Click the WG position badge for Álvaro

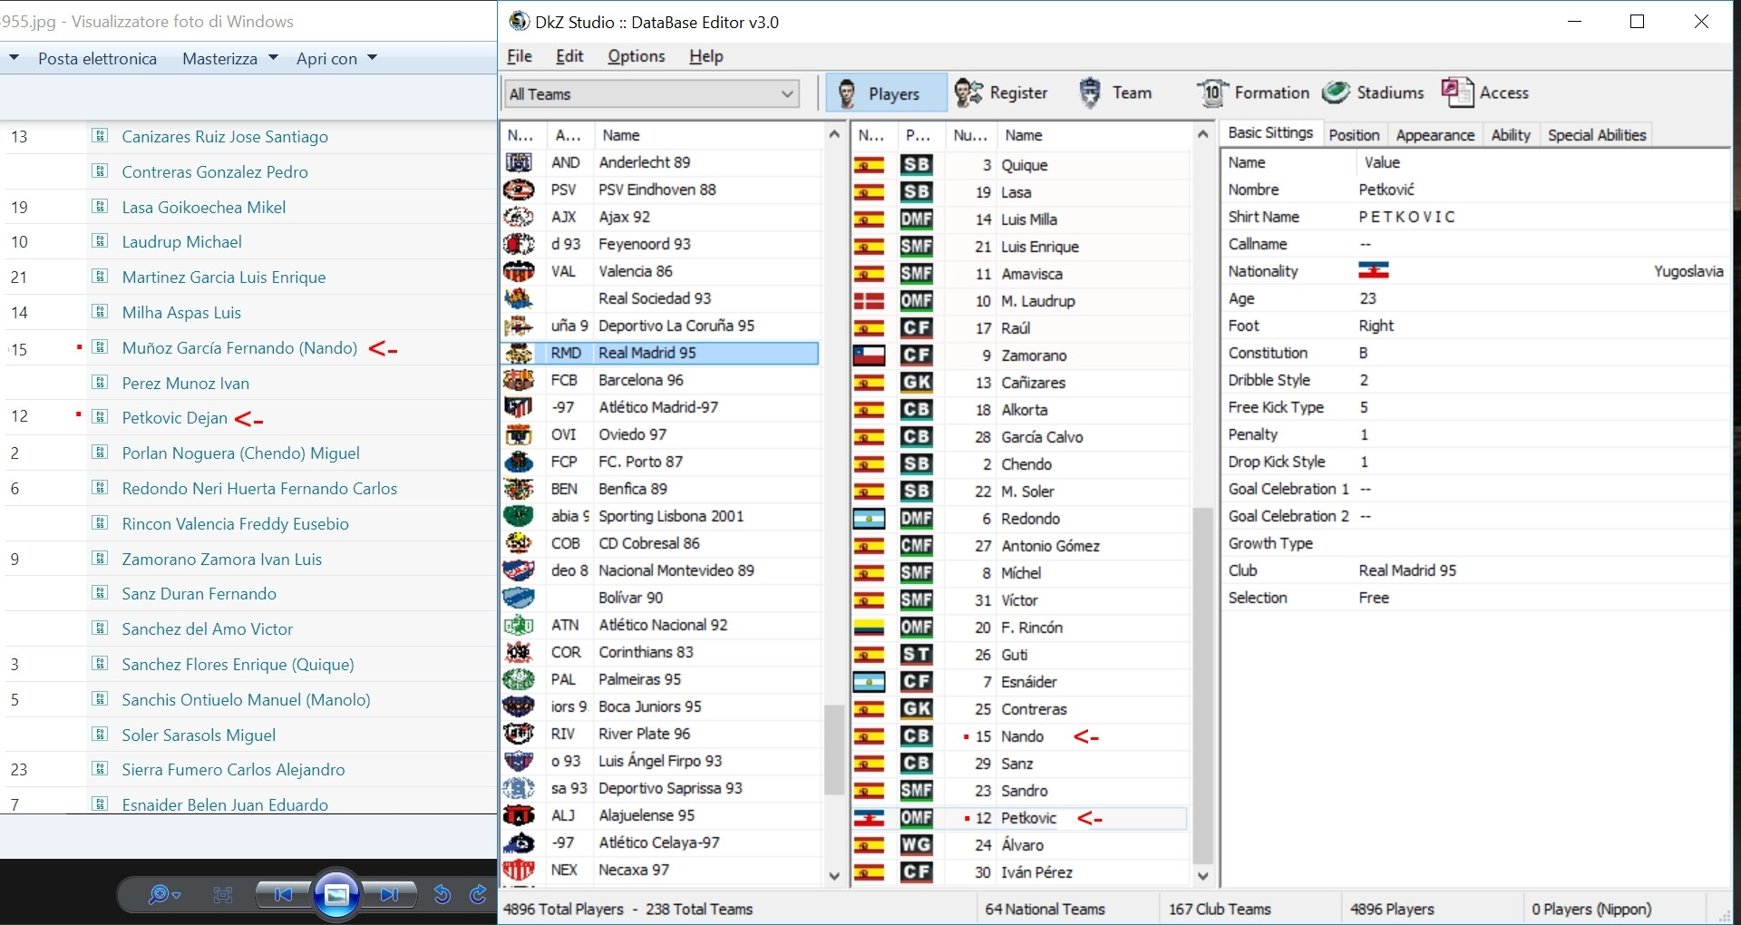point(916,845)
